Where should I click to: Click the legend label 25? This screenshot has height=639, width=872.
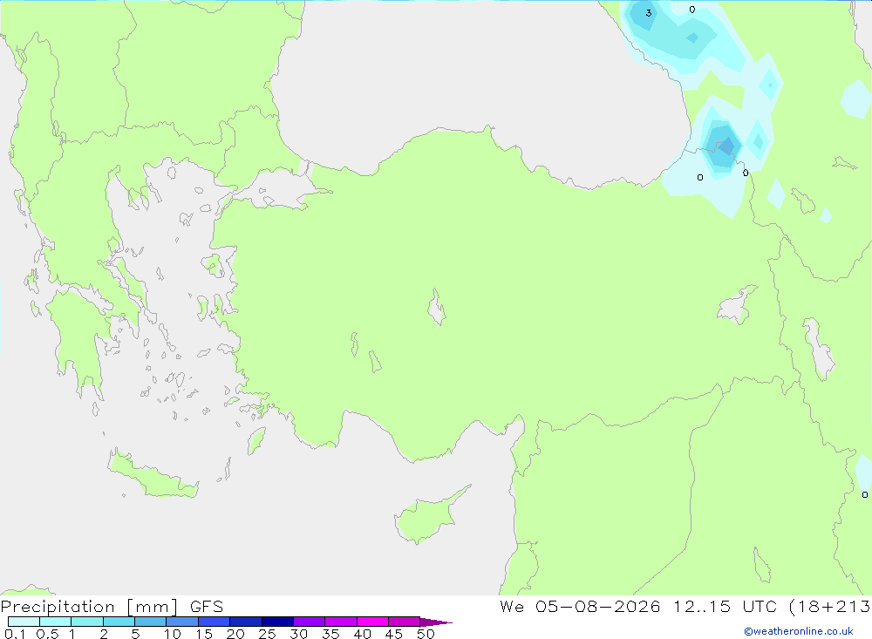click(267, 634)
